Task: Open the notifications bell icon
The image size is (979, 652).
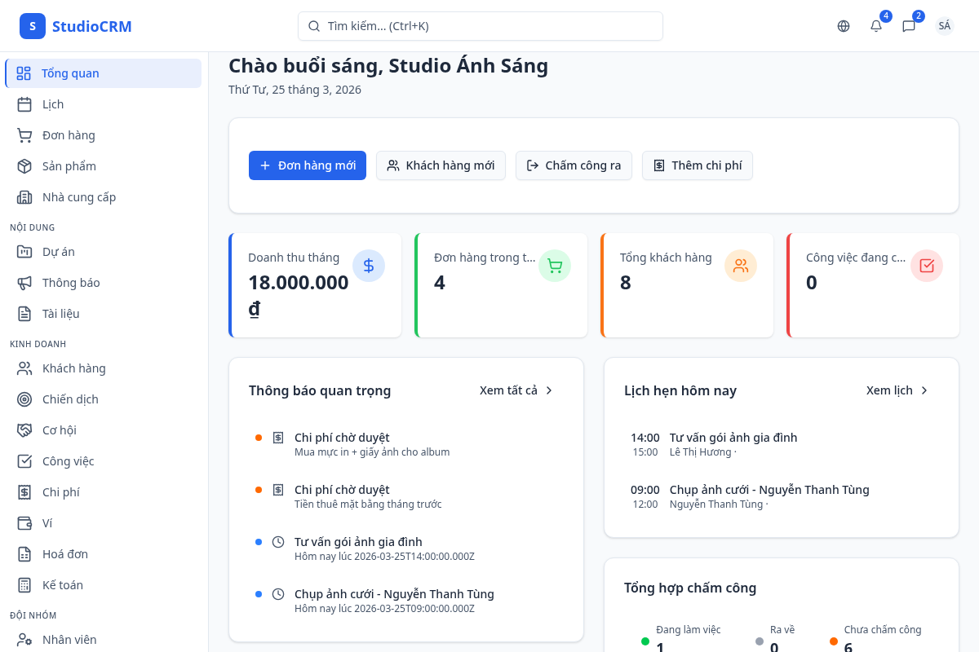Action: click(875, 26)
